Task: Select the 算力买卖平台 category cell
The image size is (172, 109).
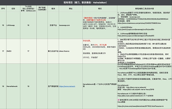Action: pos(53,51)
